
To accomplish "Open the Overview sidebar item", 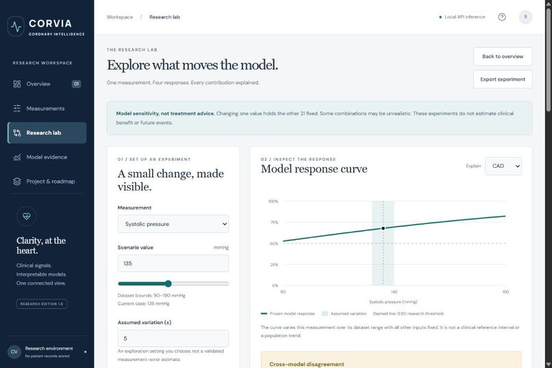I will point(47,84).
